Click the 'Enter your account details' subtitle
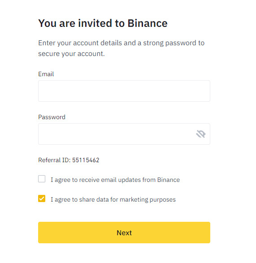 tap(121, 48)
